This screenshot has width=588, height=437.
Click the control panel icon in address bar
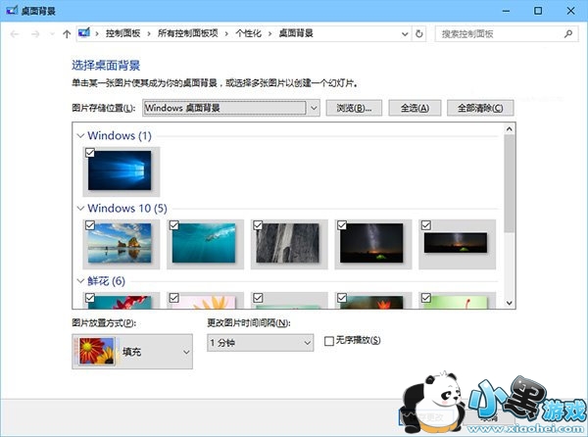pyautogui.click(x=84, y=33)
